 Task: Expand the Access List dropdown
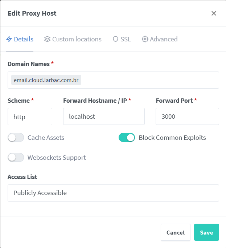coord(113,193)
